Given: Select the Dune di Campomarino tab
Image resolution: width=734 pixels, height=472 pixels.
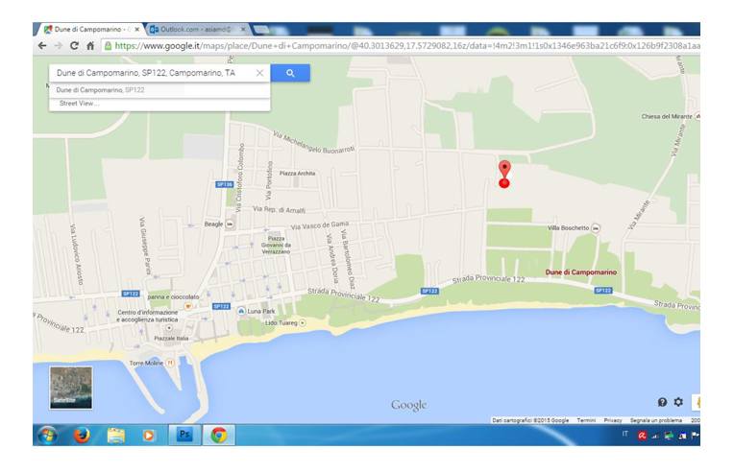Looking at the screenshot, I should click(x=86, y=29).
